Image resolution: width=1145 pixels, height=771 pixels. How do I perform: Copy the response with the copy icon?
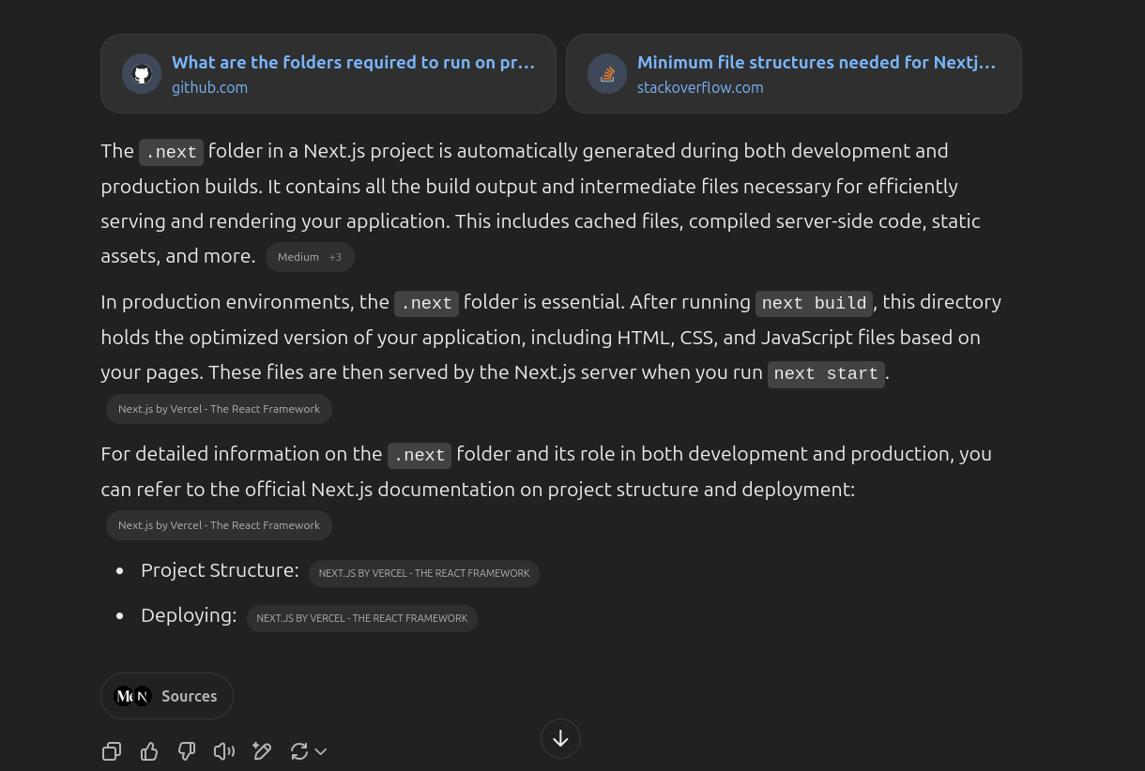tap(112, 751)
